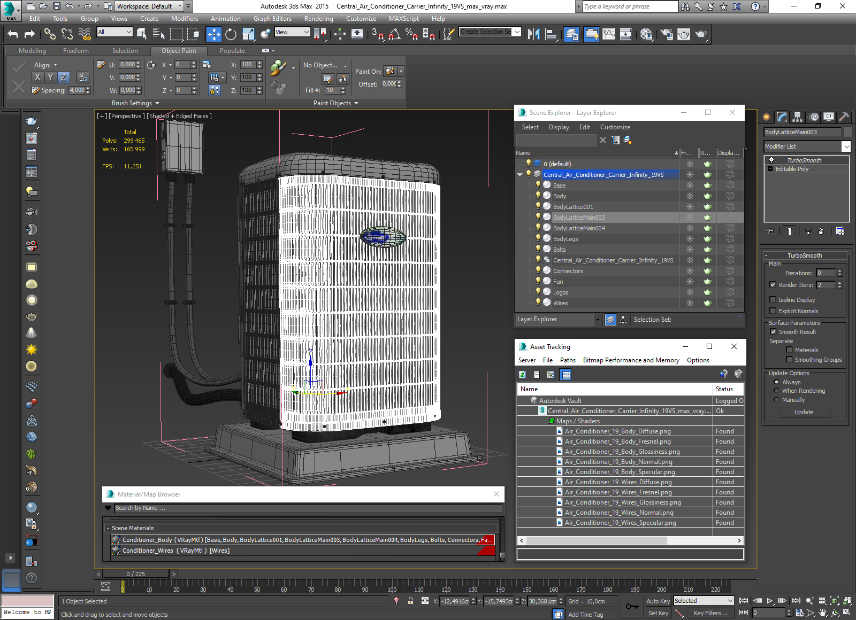Open the Utilities command panel tab
Viewport: 856px width, 620px height.
[x=844, y=117]
